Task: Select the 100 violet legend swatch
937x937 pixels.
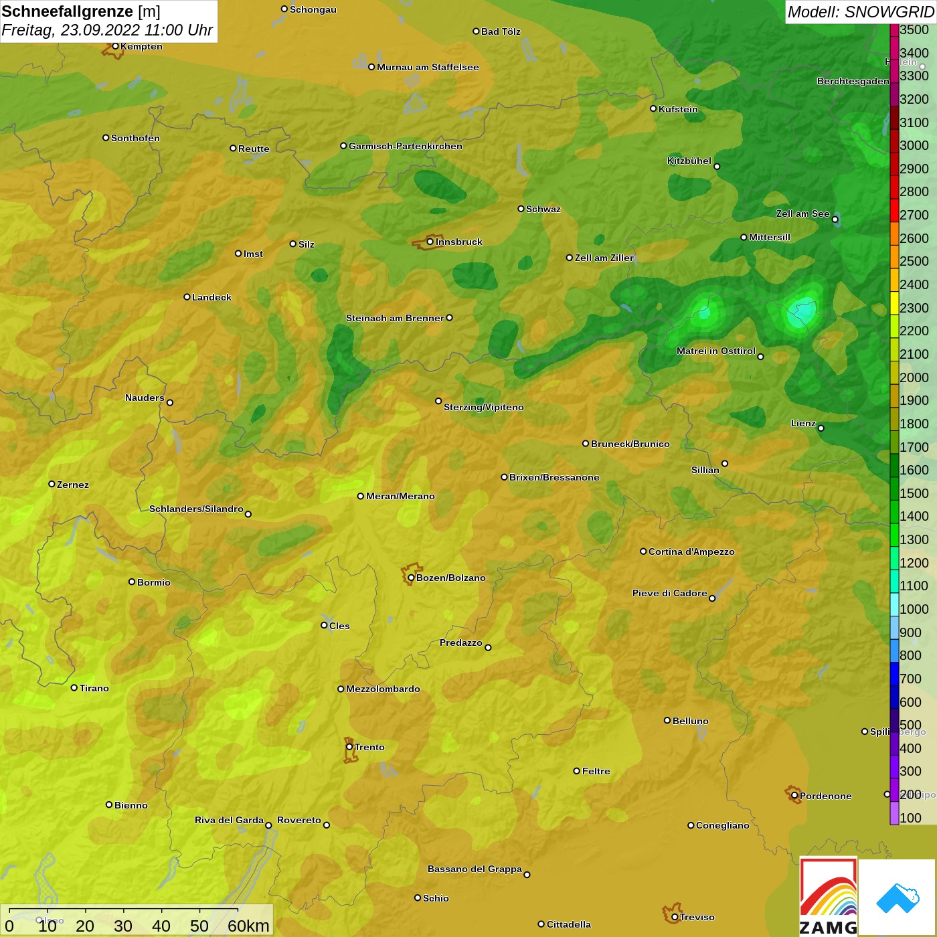Action: pyautogui.click(x=894, y=813)
